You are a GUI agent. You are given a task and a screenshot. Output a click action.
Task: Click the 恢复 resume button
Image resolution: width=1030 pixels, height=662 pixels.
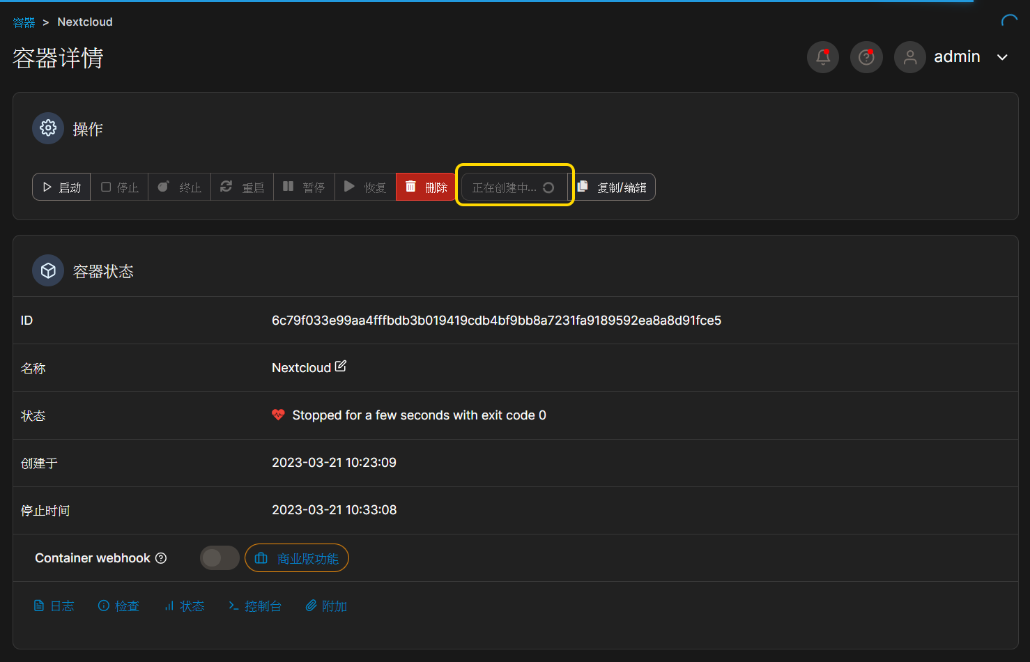pyautogui.click(x=365, y=187)
